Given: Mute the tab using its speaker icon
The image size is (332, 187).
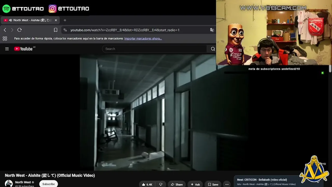Looking at the screenshot, I should 10,20.
